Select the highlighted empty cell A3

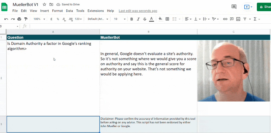pyautogui.click(x=53, y=124)
